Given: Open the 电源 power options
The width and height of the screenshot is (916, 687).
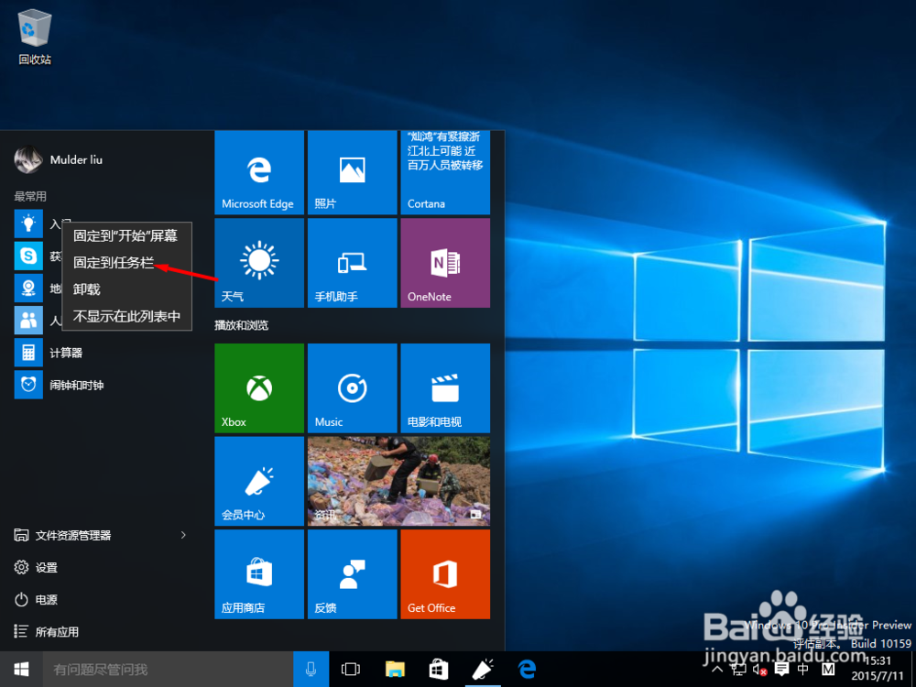Looking at the screenshot, I should [x=37, y=600].
